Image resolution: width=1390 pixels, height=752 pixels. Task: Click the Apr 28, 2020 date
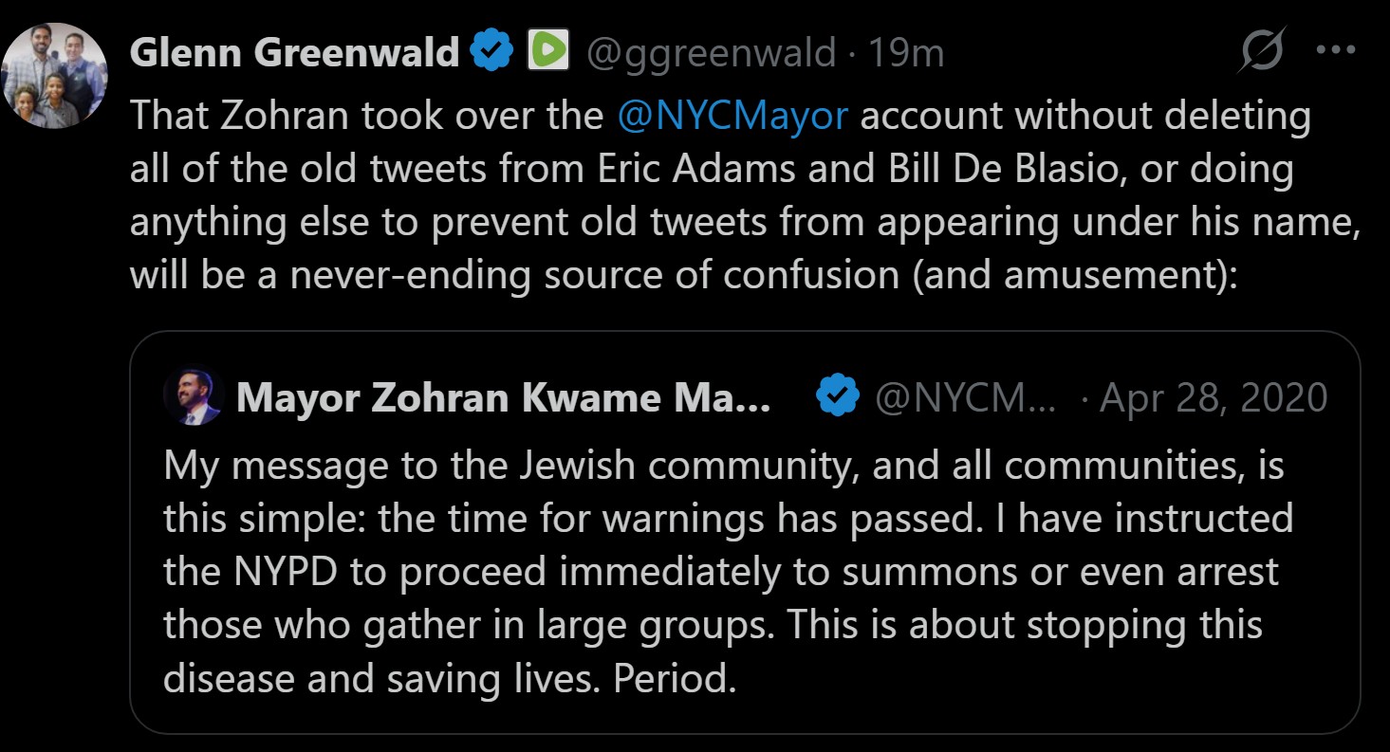coord(1213,397)
